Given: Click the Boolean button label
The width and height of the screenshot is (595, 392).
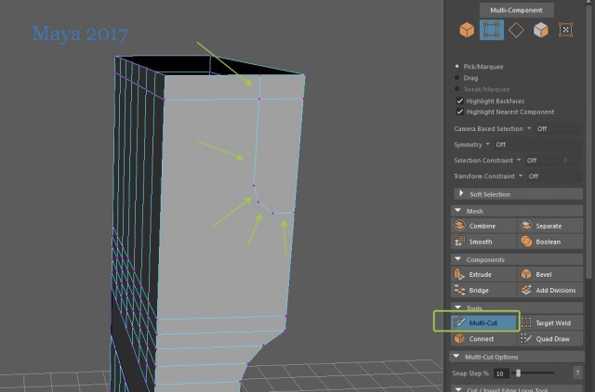Looking at the screenshot, I should tap(548, 242).
